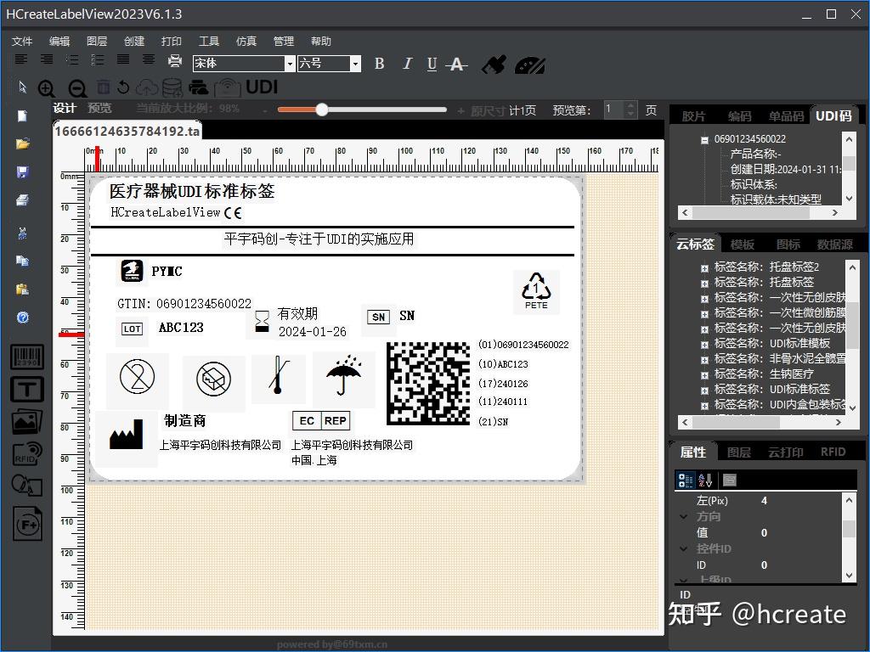This screenshot has width=870, height=652.
Task: Click the save (floppy disk) icon
Action: coord(23,171)
